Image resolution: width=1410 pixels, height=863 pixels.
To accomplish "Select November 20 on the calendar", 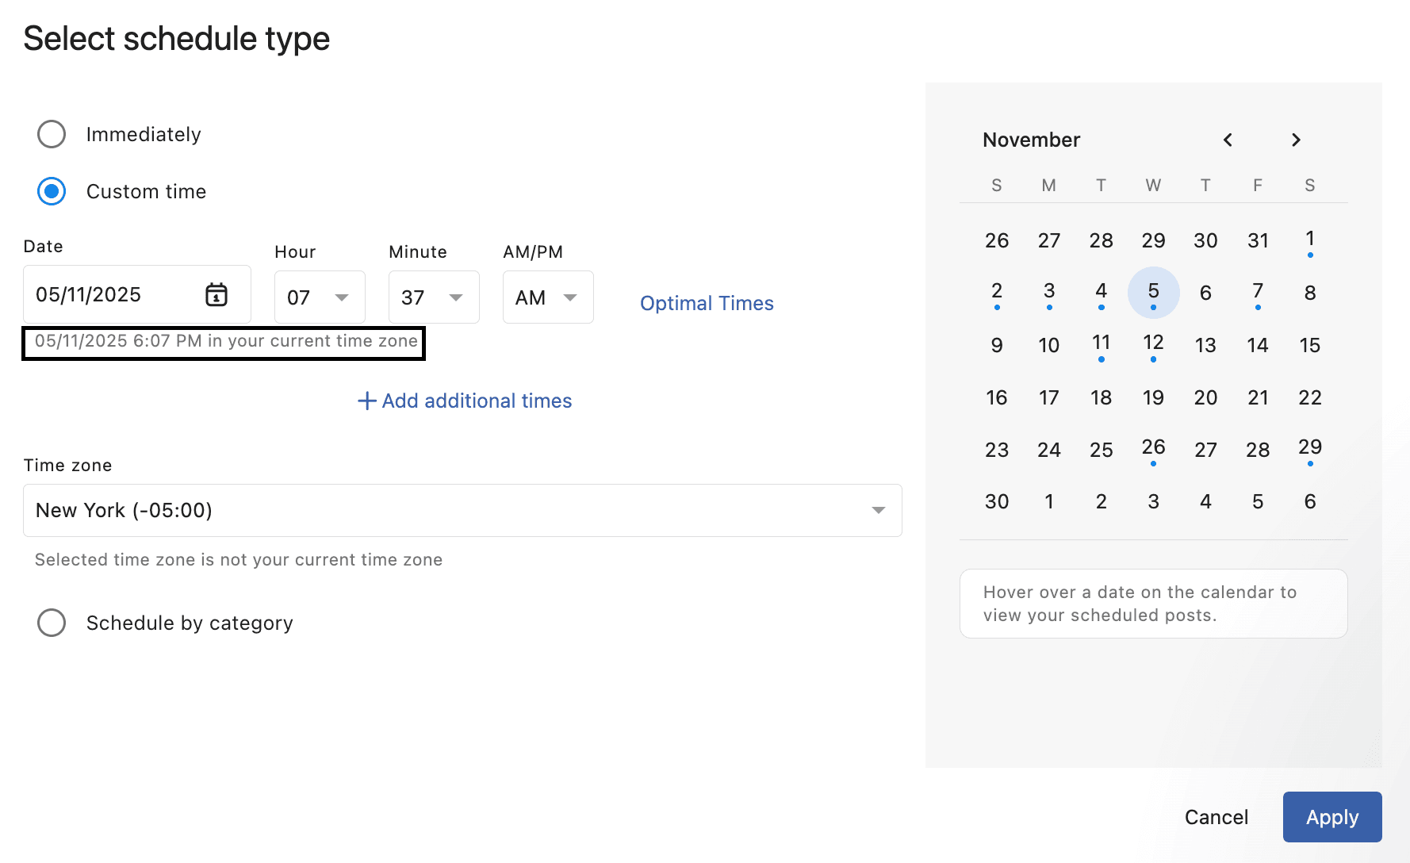I will 1205,397.
